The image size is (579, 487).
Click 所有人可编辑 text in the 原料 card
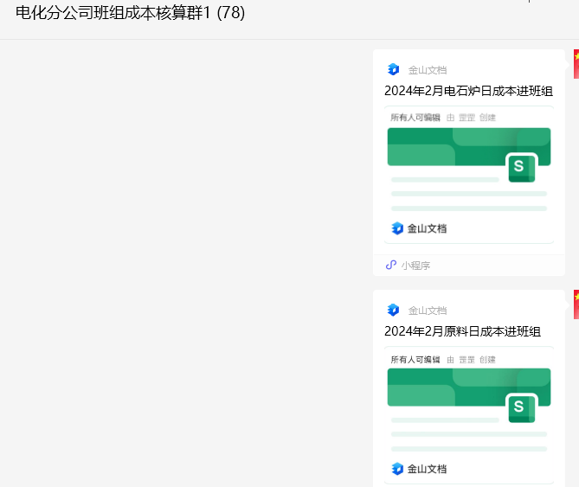[415, 358]
